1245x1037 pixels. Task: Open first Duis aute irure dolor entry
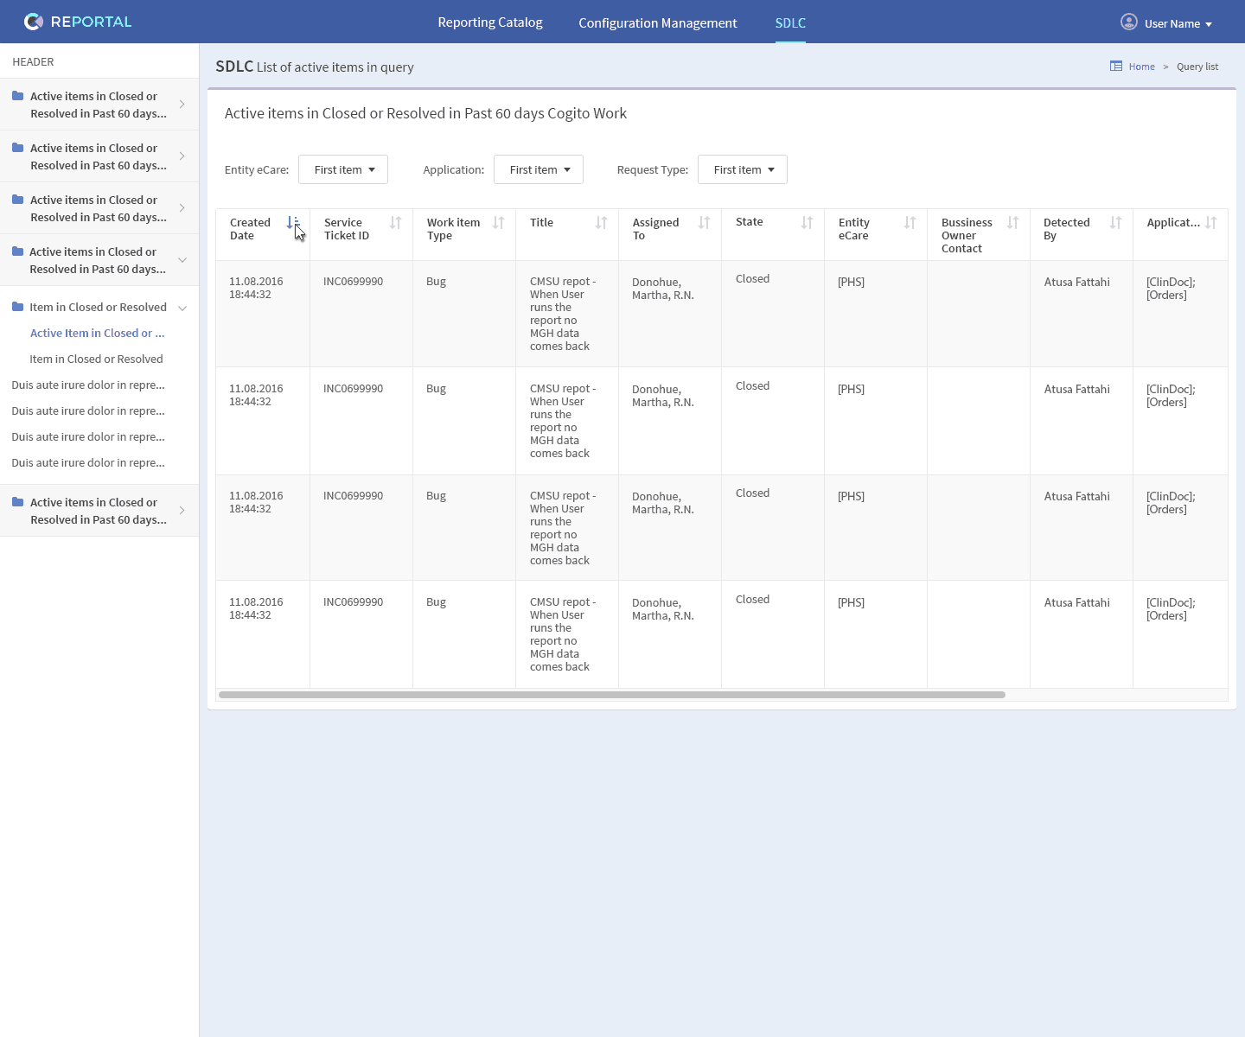point(88,385)
